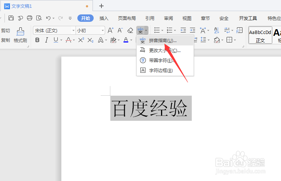Open the 开发工具 tab
281x181 pixels.
(x=248, y=18)
